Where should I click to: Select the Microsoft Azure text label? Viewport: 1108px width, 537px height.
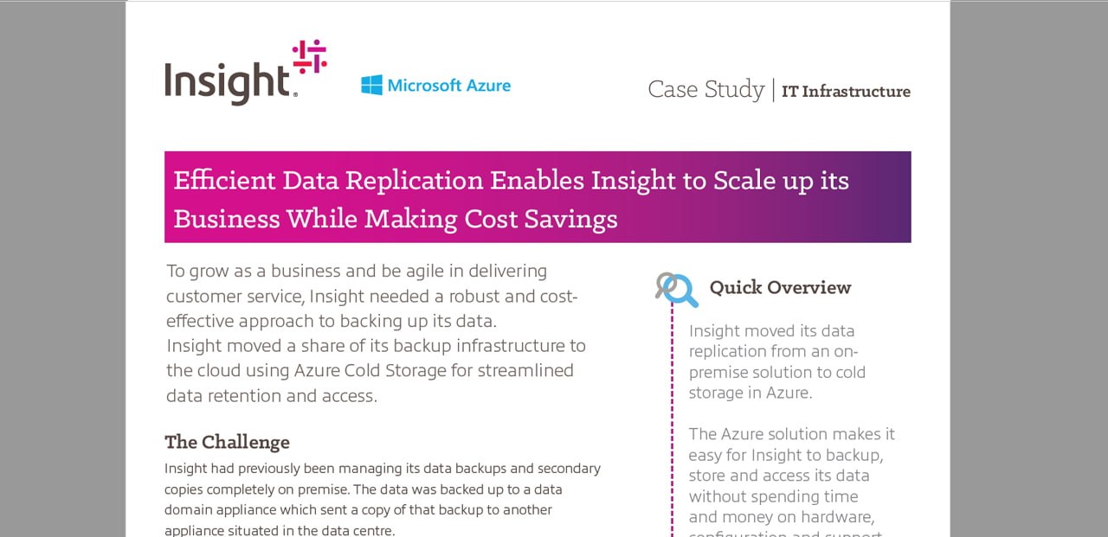pos(448,86)
